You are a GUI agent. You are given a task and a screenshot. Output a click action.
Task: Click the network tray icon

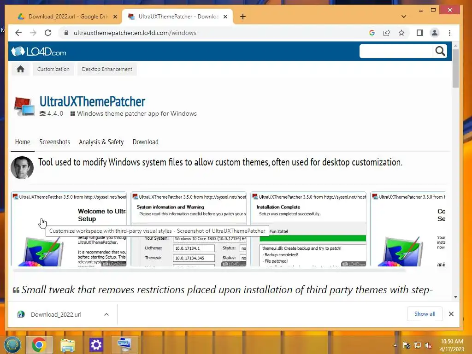pos(418,345)
